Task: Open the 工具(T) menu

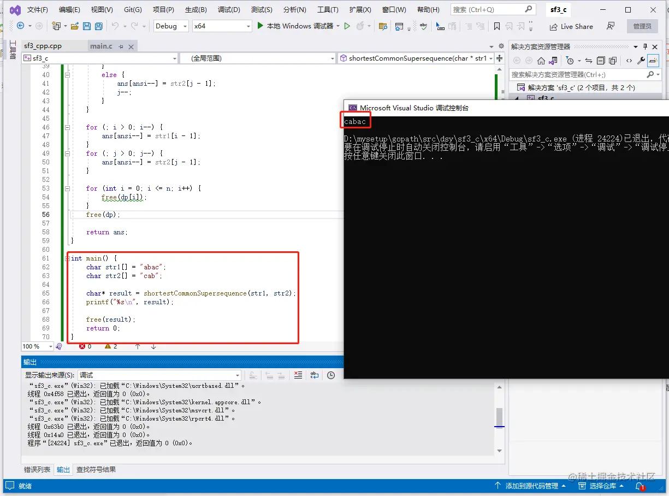Action: (328, 9)
